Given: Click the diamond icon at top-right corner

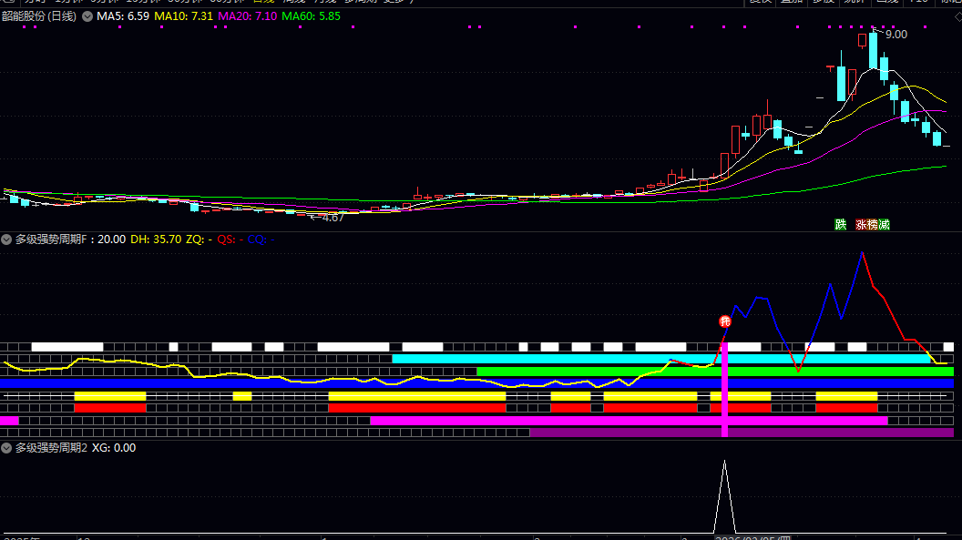Looking at the screenshot, I should [x=957, y=17].
